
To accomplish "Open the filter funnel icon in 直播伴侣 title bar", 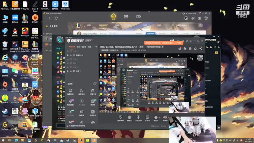I will pos(187,41).
